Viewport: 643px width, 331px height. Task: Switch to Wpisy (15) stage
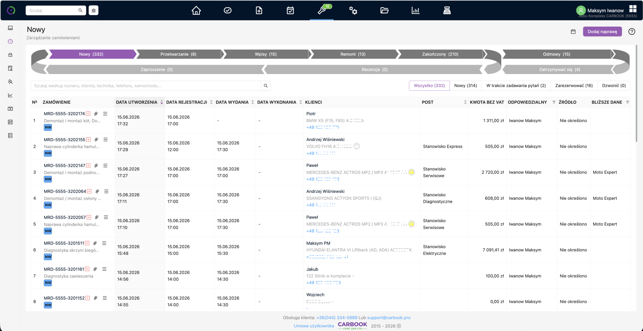(266, 54)
